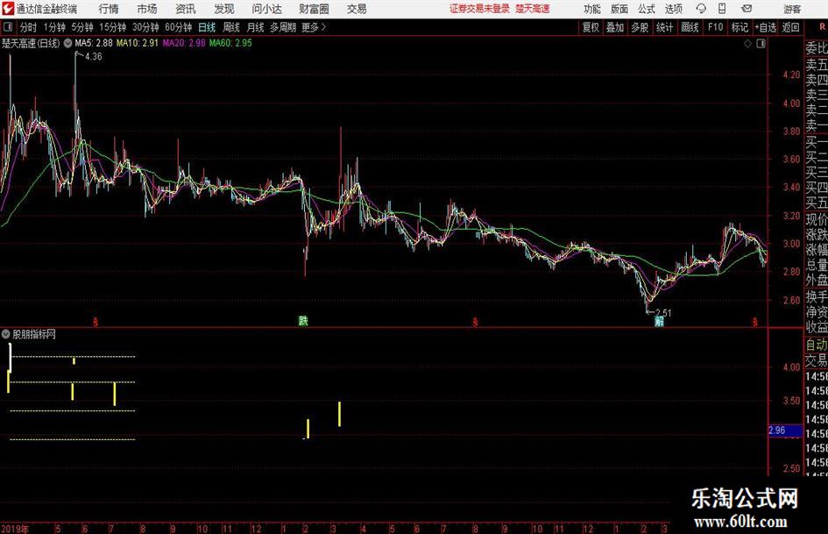Click the MA indicator settings circle icon
Screen dimensions: 828x534
pos(67,43)
